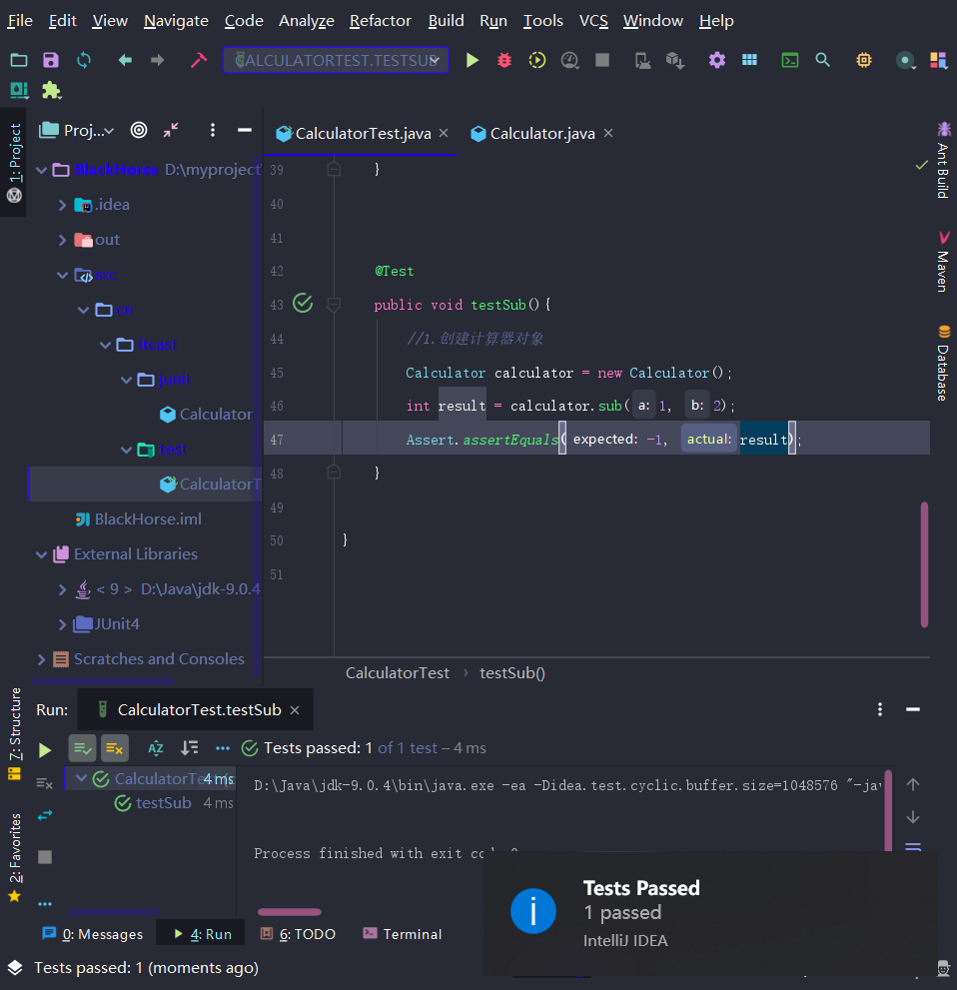Navigate forward with the right arrow icon

tap(157, 60)
